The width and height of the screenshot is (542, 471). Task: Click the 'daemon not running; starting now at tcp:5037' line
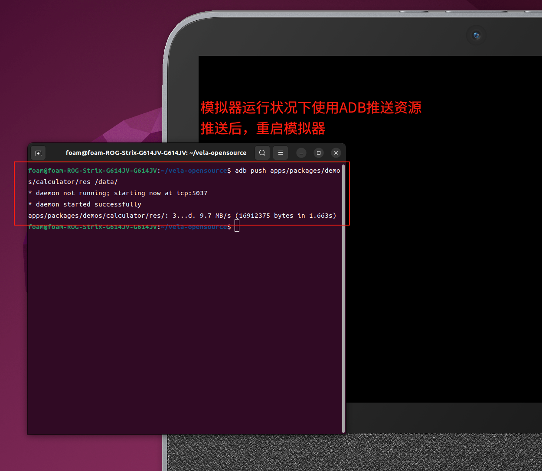pos(118,193)
